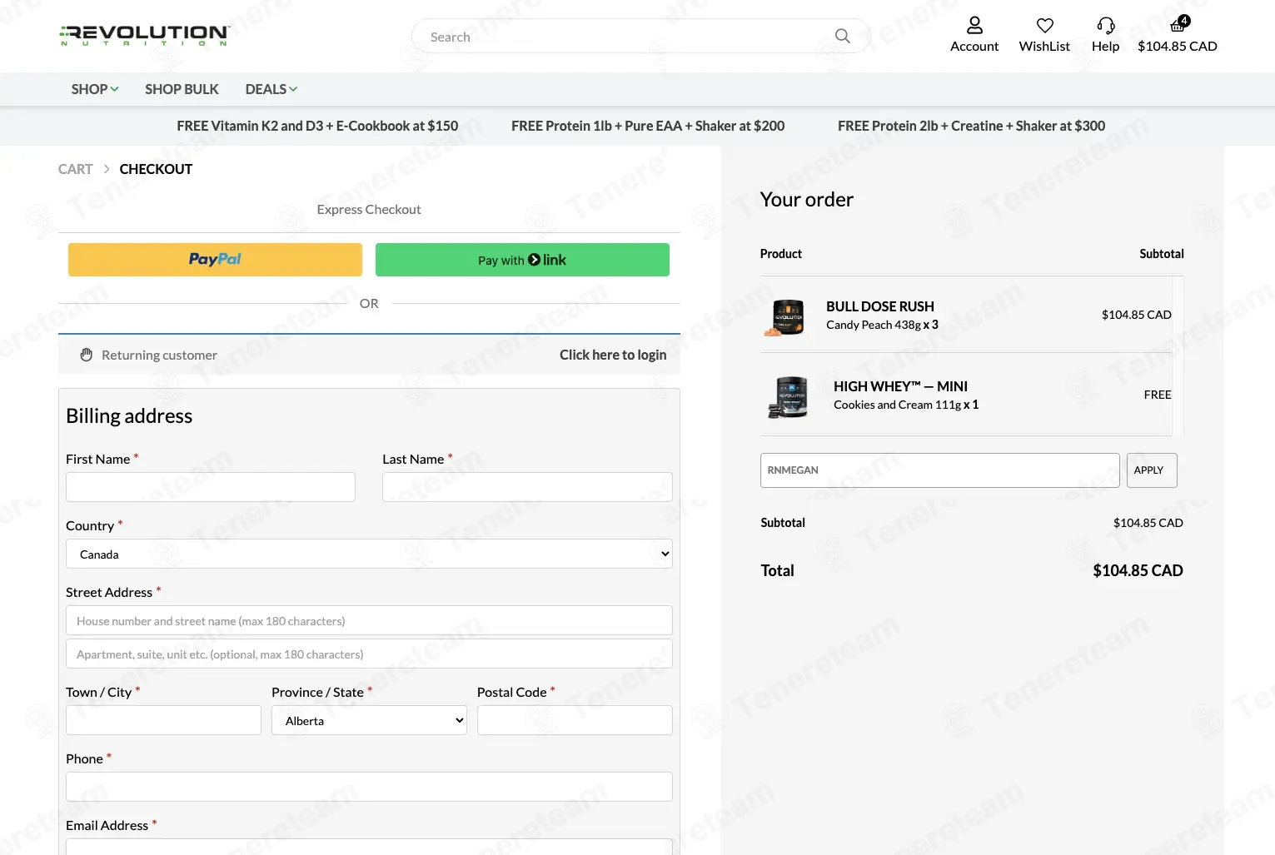Click the First Name field
The width and height of the screenshot is (1275, 855).
(211, 487)
